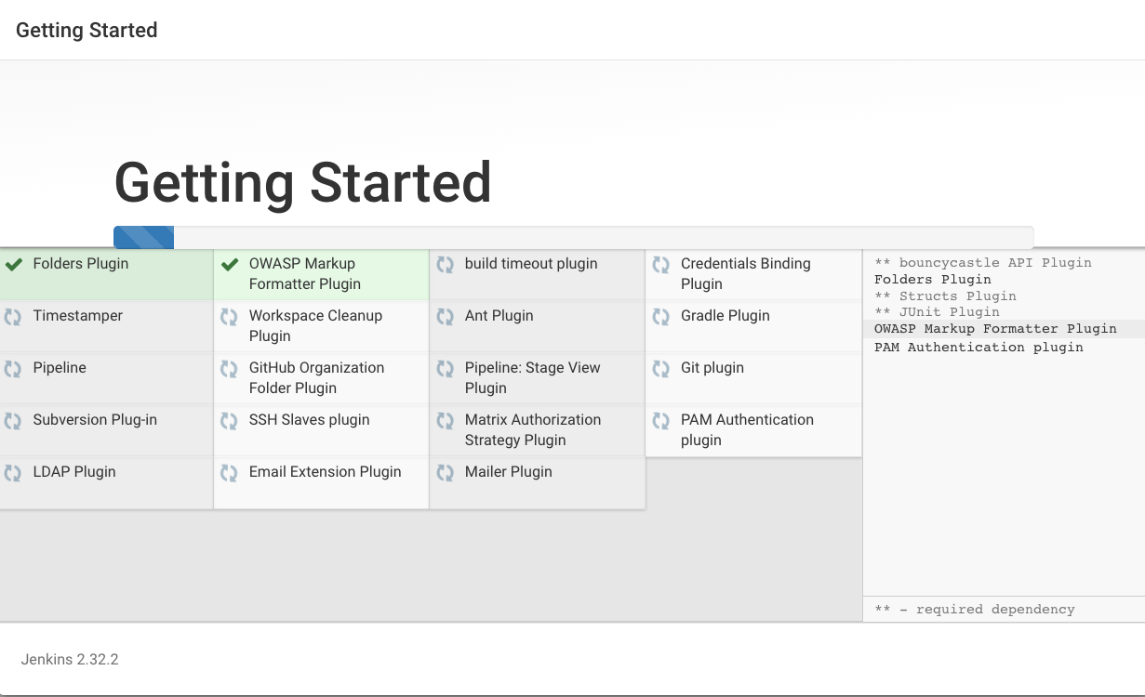This screenshot has width=1145, height=697.
Task: Click the spinner icon next to Timestamper
Action: (x=13, y=317)
